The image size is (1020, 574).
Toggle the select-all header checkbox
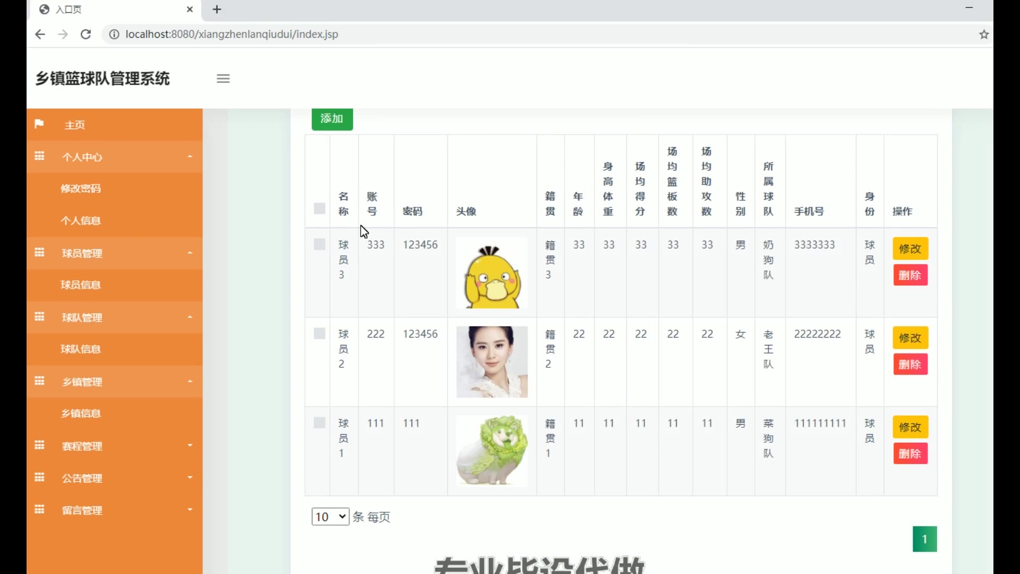tap(319, 208)
